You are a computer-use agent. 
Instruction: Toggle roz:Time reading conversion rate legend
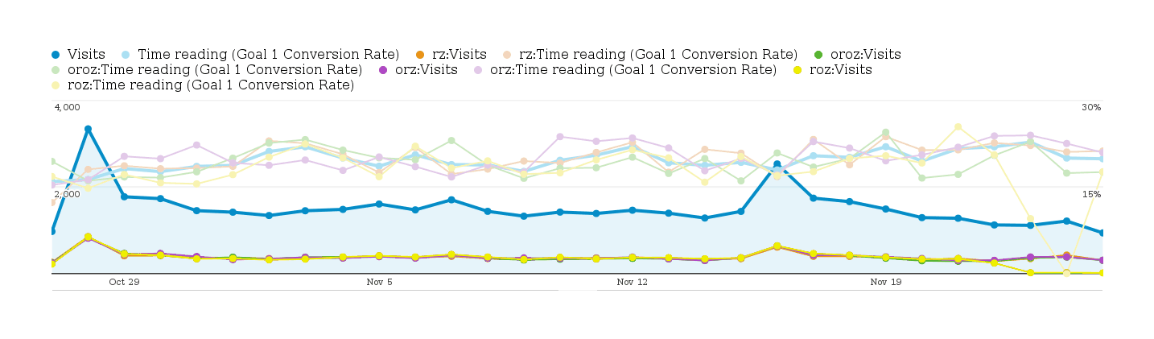pos(211,85)
